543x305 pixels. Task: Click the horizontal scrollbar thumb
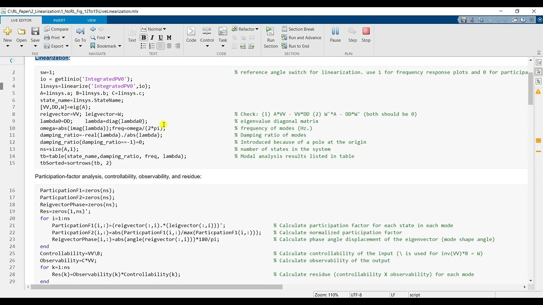click(157, 287)
